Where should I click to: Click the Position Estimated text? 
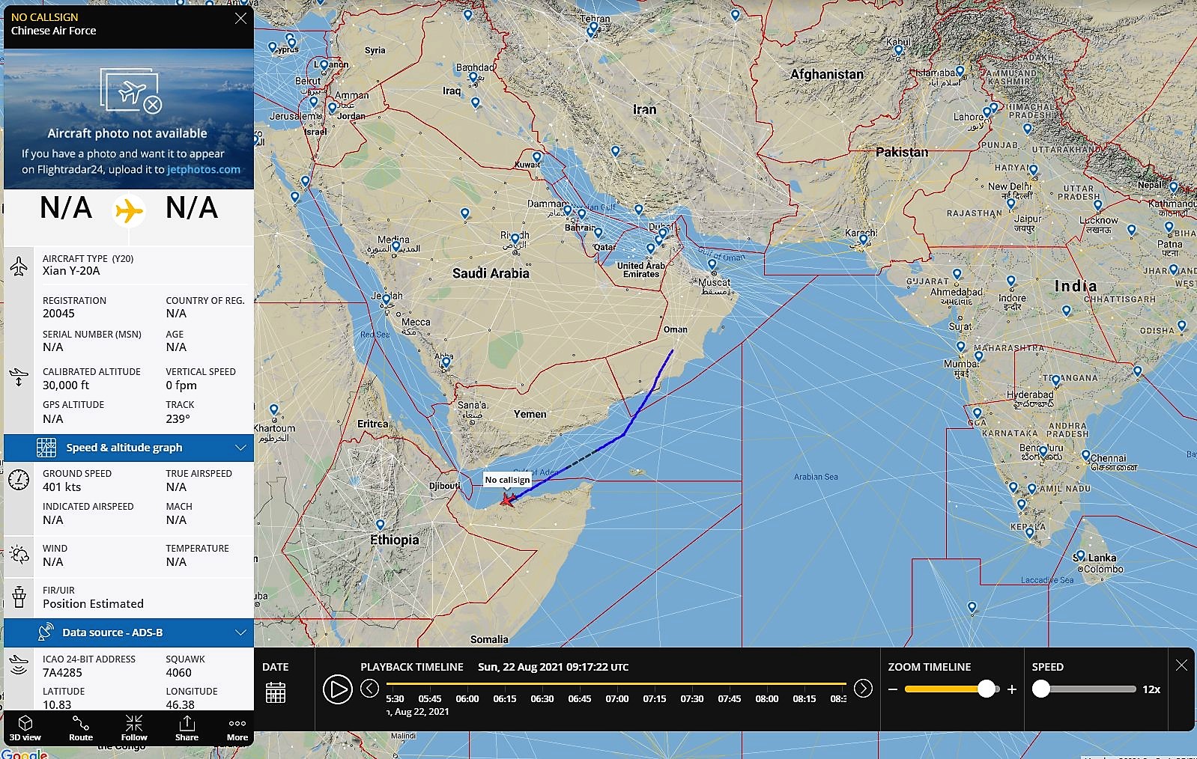pyautogui.click(x=93, y=604)
